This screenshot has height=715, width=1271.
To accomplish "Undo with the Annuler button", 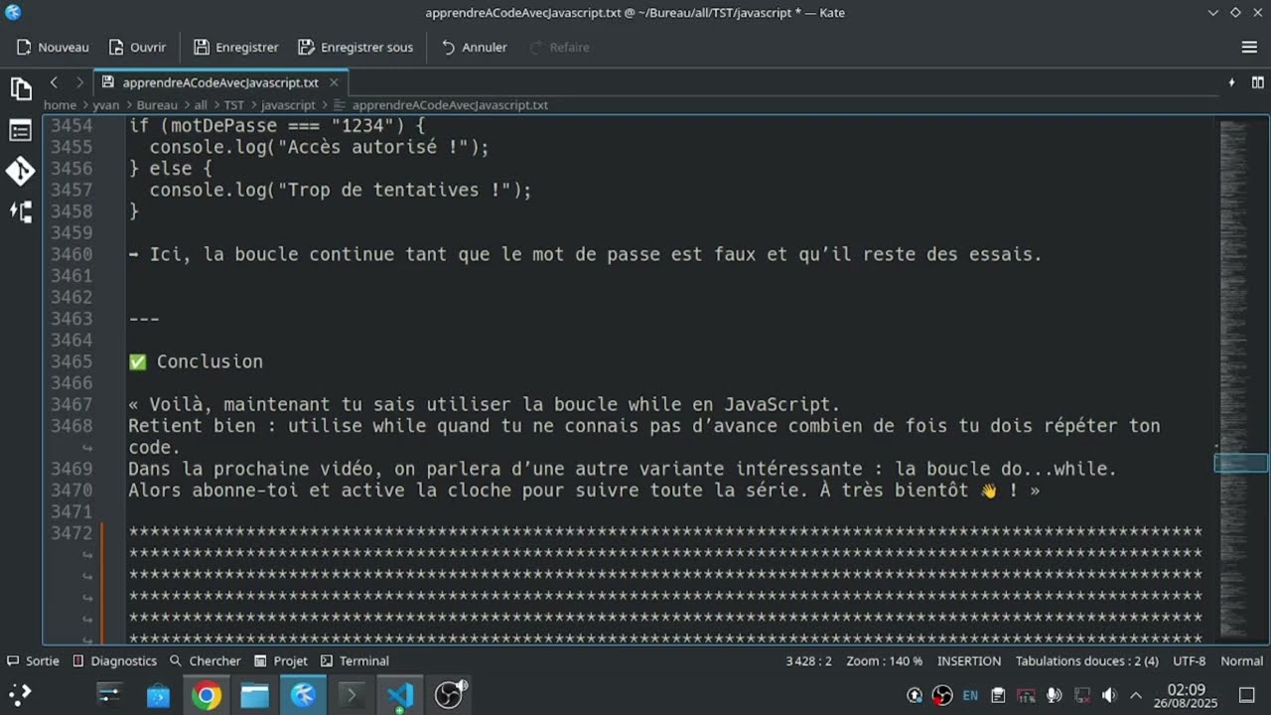I will (474, 47).
